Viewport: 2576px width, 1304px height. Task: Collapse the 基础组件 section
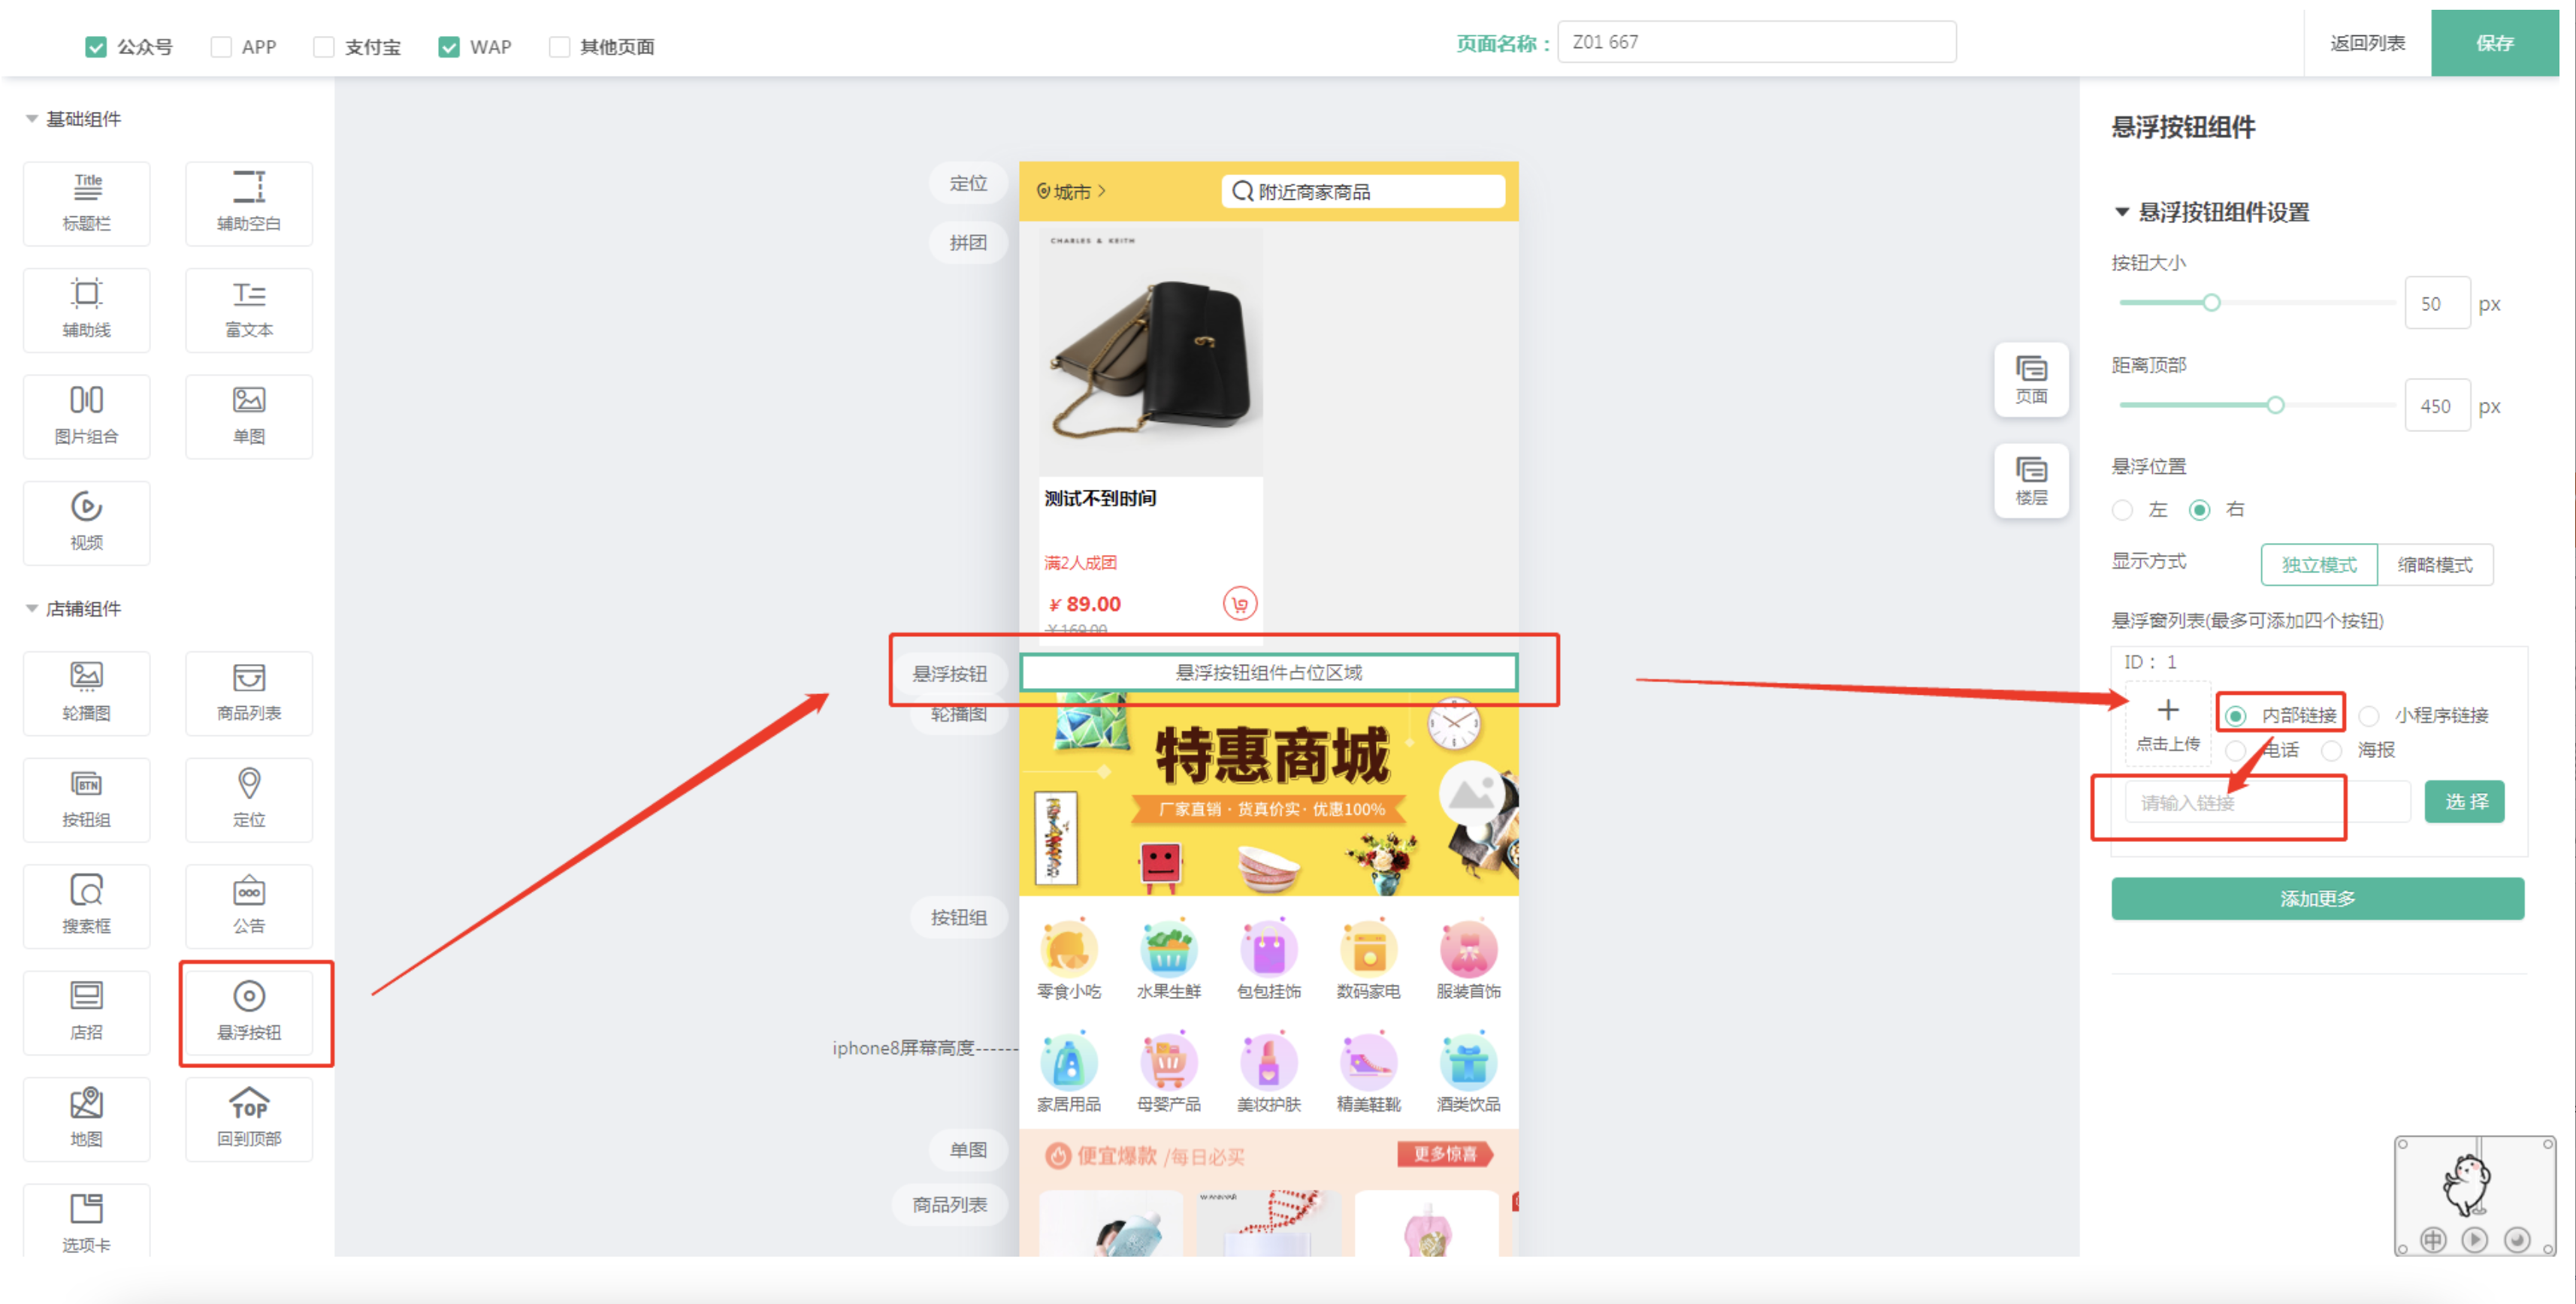point(32,119)
